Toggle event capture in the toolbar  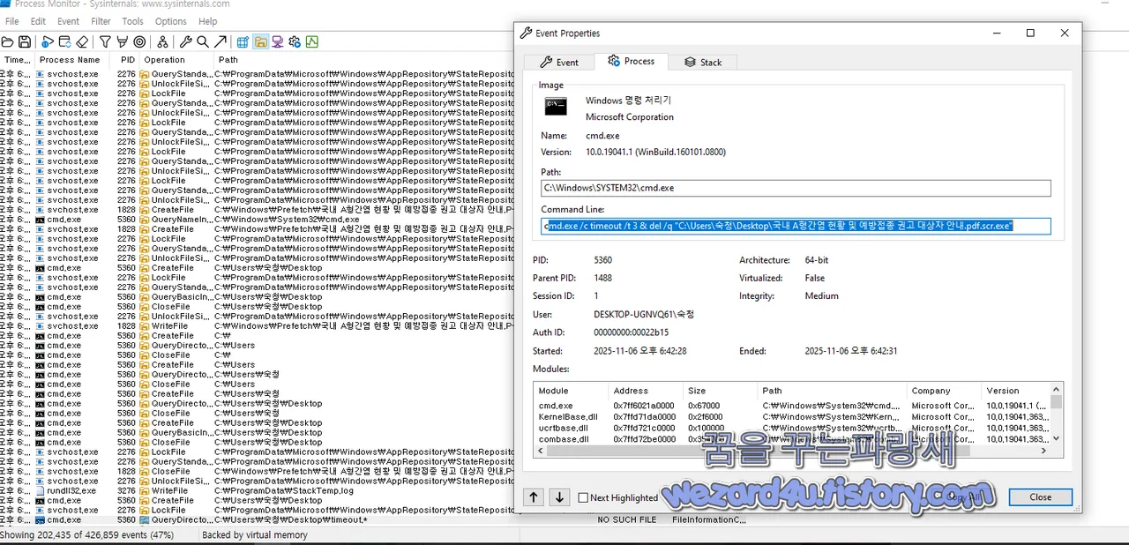(48, 41)
